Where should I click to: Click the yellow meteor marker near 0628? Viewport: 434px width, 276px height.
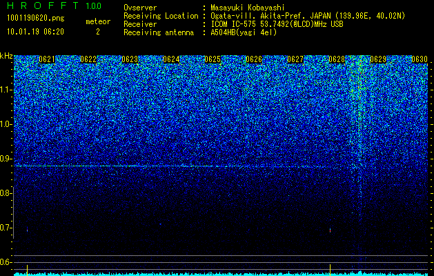pyautogui.click(x=330, y=270)
